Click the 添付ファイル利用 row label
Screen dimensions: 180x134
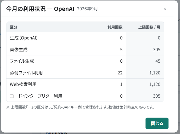[26, 73]
